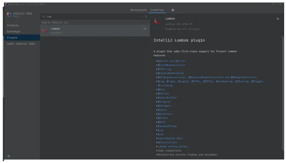
Task: Click the plugin description vertical scrollbar
Action: pyautogui.click(x=283, y=93)
